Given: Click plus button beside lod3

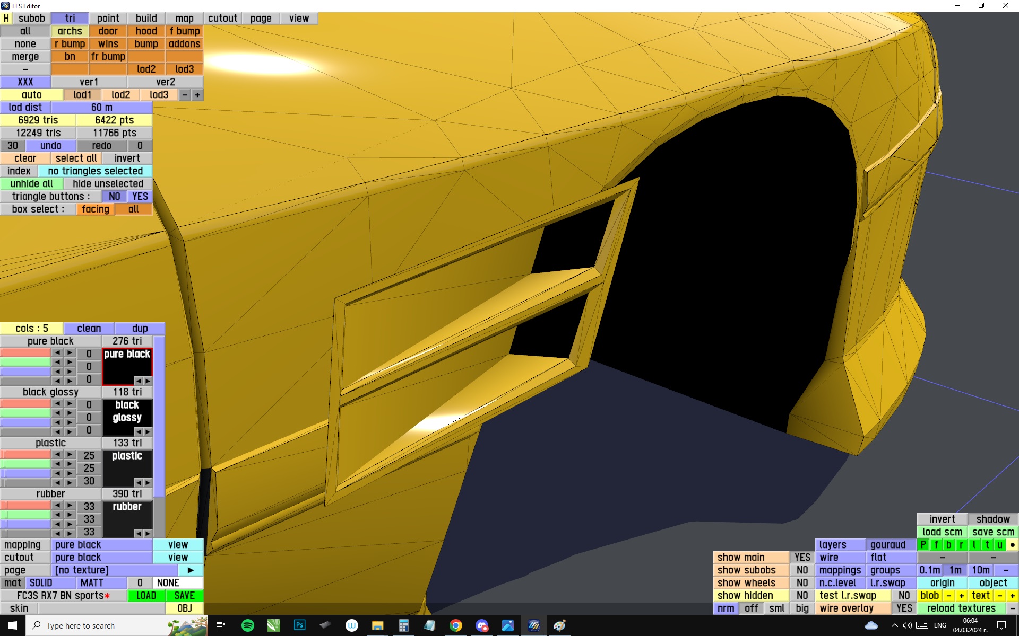Looking at the screenshot, I should [197, 95].
